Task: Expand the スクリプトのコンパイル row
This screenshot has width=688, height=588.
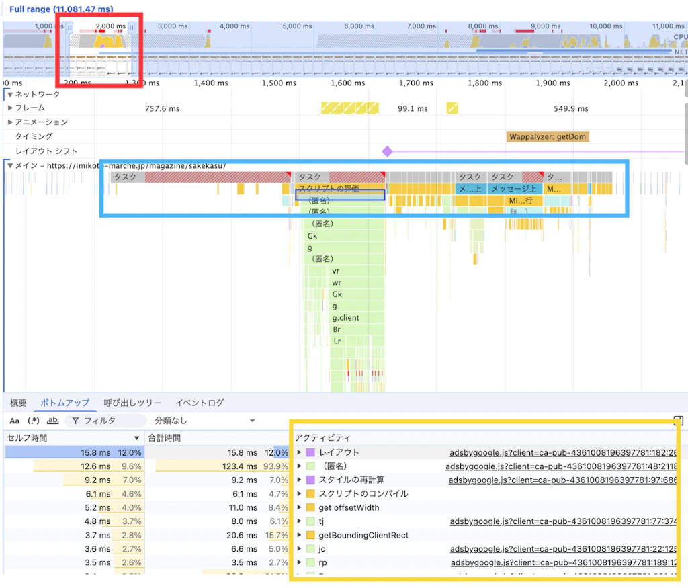Action: click(299, 494)
